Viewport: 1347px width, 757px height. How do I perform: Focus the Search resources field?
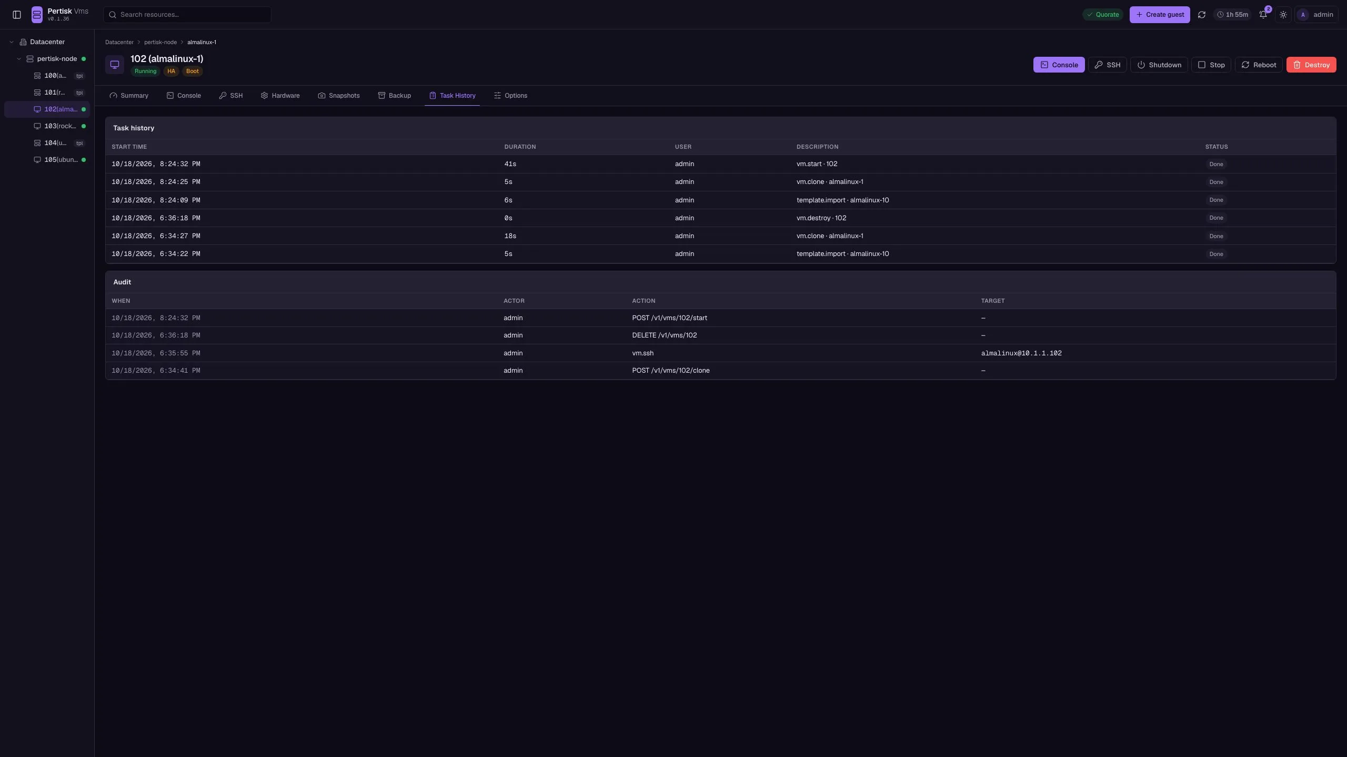point(187,15)
